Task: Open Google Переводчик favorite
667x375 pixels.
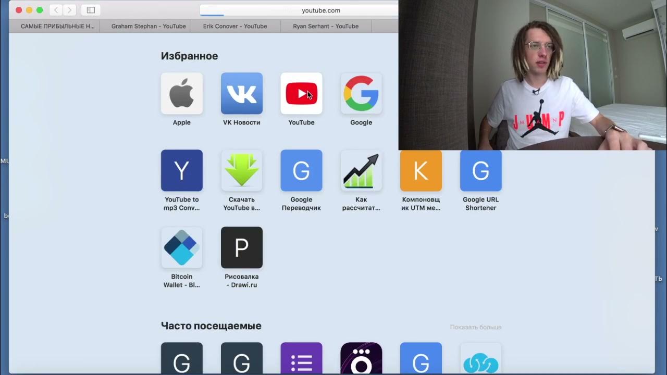Action: point(301,170)
